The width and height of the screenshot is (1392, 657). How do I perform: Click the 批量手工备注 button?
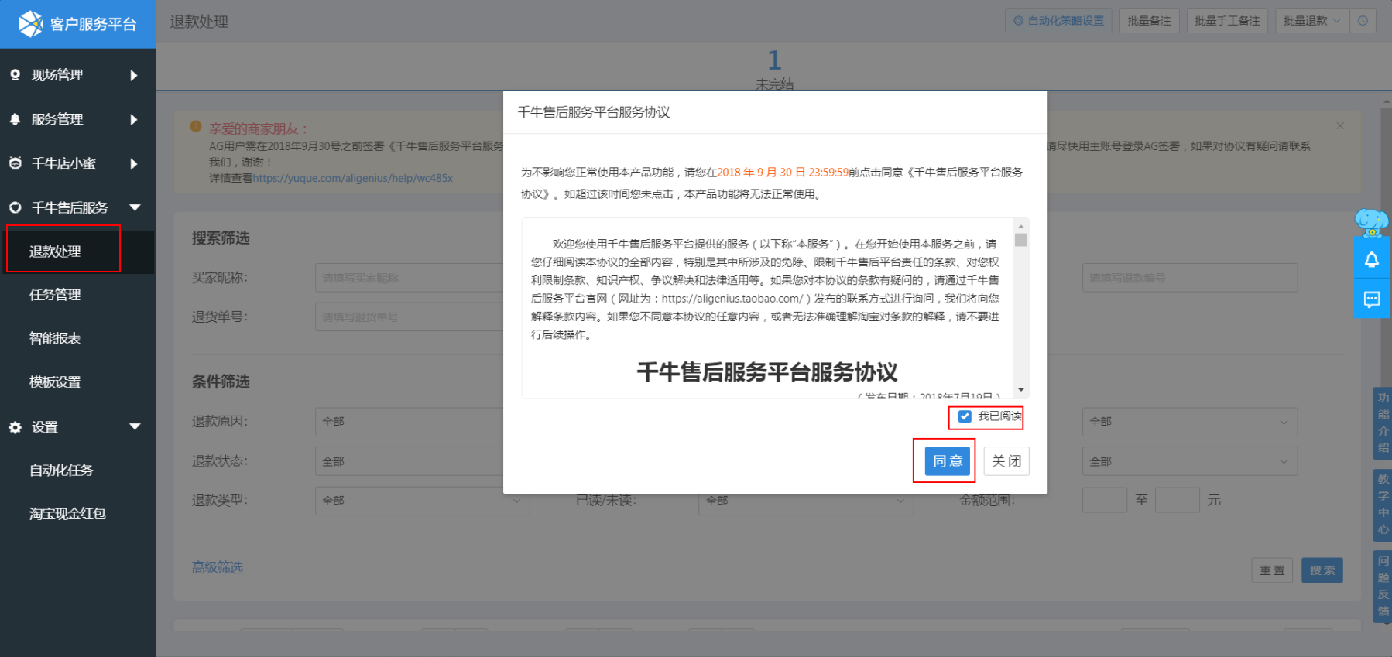[x=1227, y=21]
